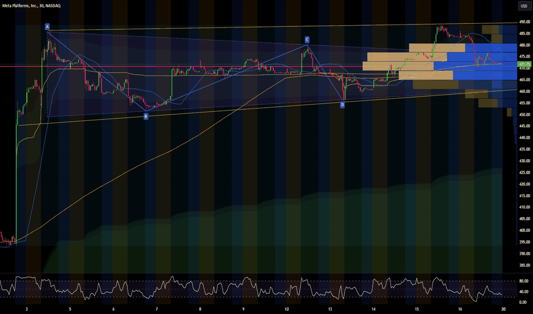Viewport: 533px width, 314px height.
Task: Click the green 471.75 current price label
Action: [524, 64]
